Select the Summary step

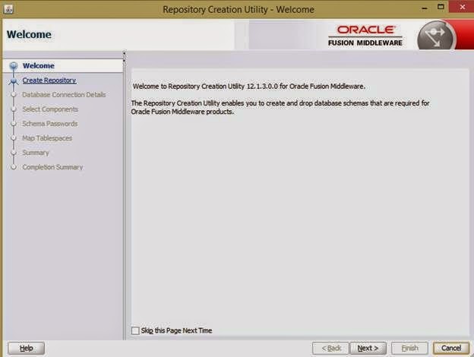(x=36, y=153)
